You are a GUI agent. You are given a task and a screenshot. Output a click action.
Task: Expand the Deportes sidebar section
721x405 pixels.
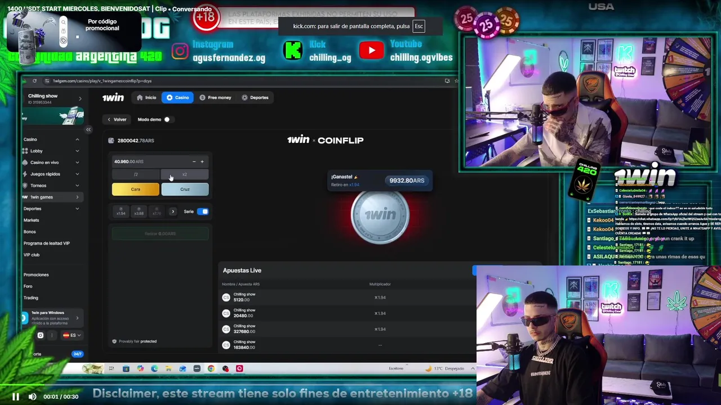coord(77,209)
